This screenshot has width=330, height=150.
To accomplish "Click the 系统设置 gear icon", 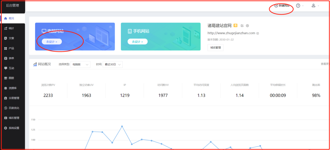I will click(x=6, y=128).
